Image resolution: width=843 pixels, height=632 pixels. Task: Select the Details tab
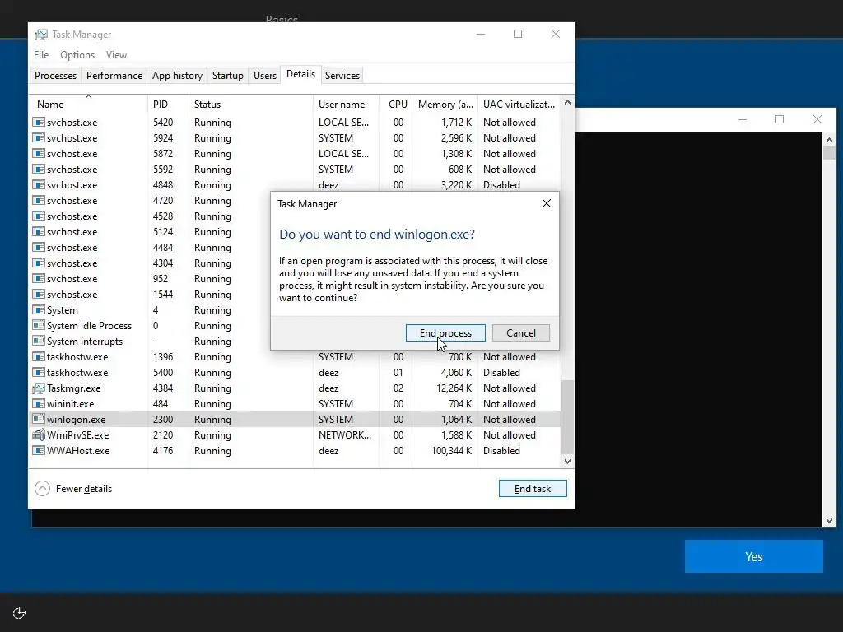click(300, 74)
